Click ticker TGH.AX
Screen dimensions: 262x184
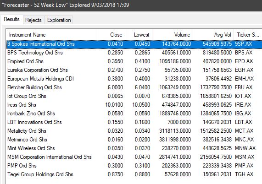coord(244,174)
